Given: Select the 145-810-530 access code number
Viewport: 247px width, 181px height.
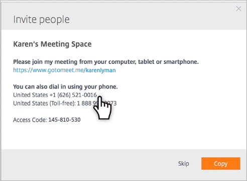Looking at the screenshot, I should tap(64, 120).
